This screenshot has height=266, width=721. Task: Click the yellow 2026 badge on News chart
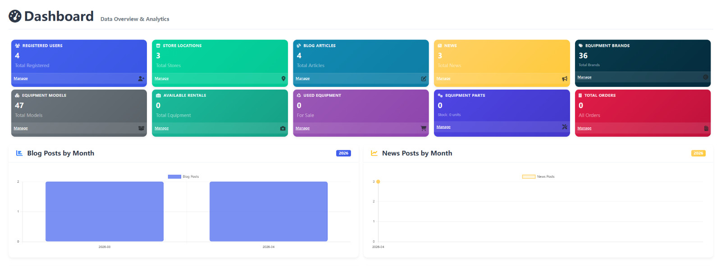(x=698, y=153)
